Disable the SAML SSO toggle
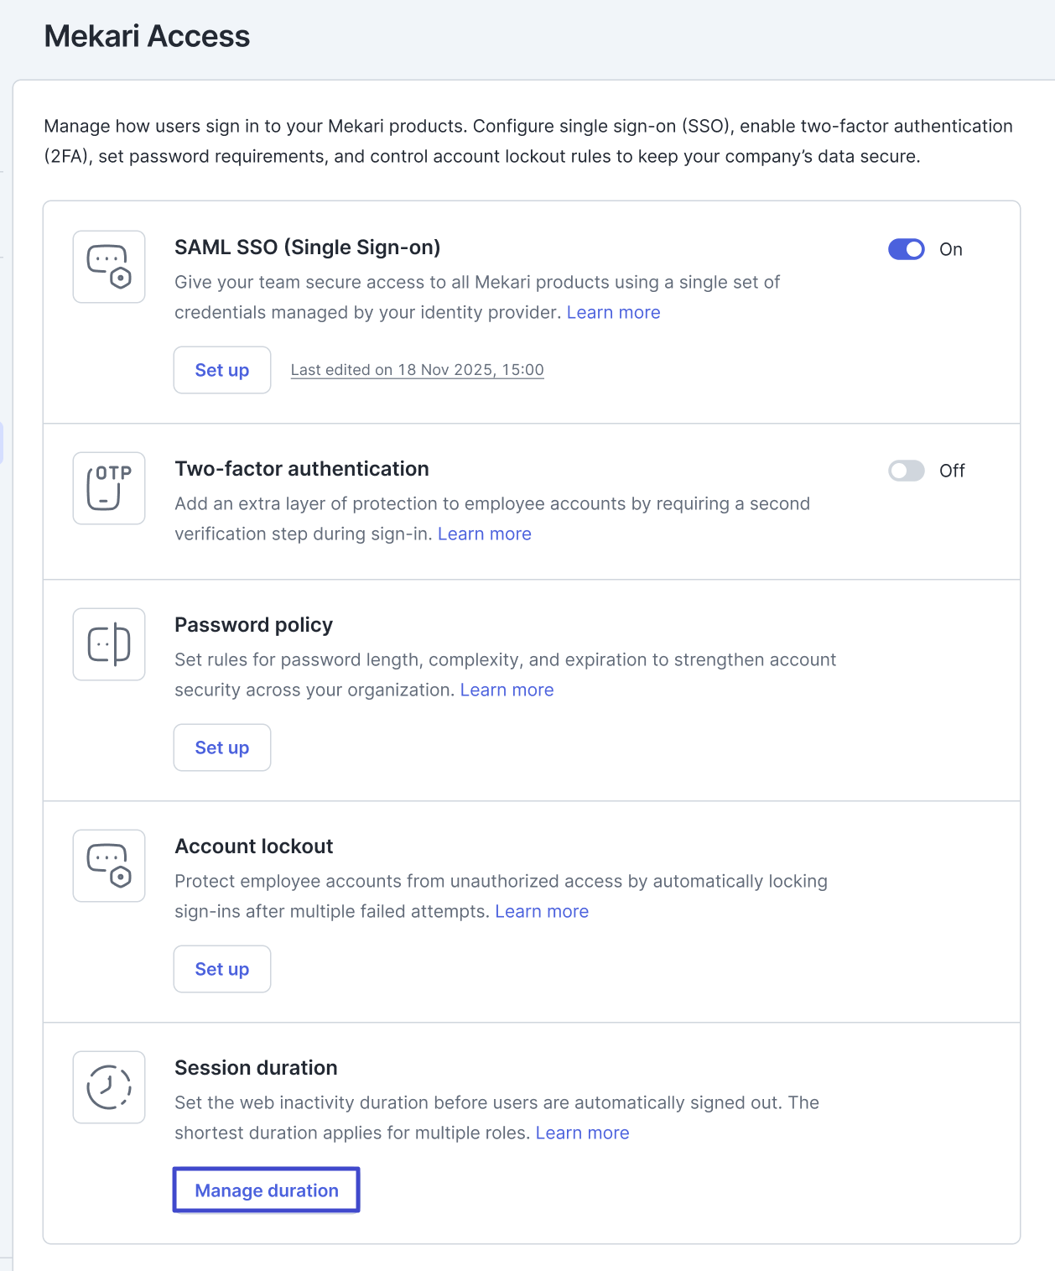The width and height of the screenshot is (1055, 1271). point(906,249)
